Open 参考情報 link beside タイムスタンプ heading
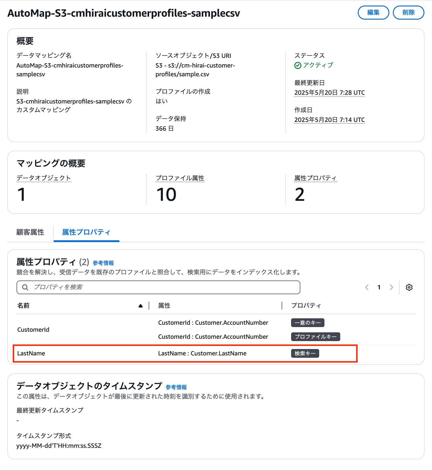This screenshot has height=470, width=432. coord(176,387)
